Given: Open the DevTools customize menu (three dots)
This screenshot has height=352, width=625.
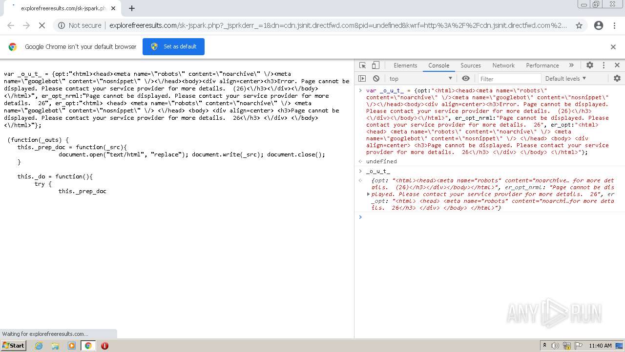Looking at the screenshot, I should tap(604, 65).
